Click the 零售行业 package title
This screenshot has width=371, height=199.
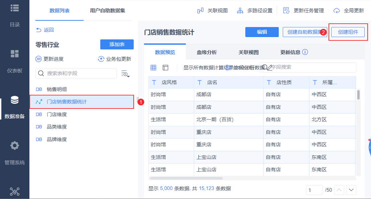tap(47, 45)
